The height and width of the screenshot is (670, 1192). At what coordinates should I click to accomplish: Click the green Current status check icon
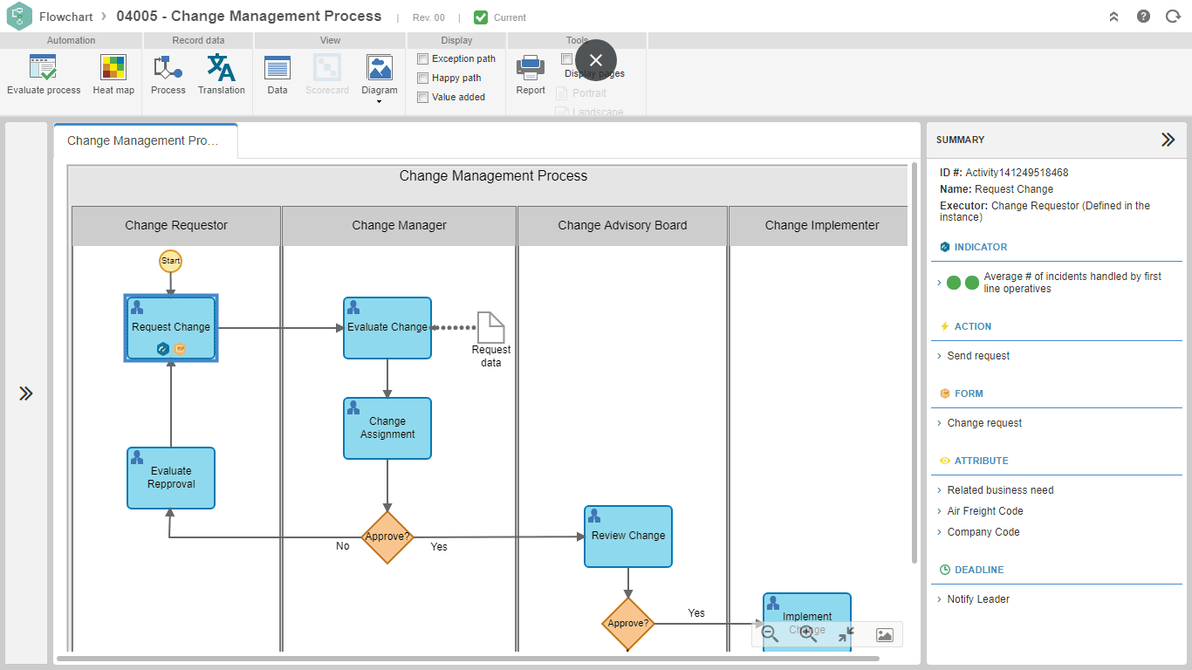(x=481, y=17)
